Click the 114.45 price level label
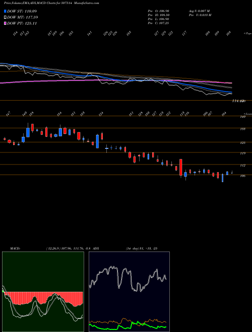252x332 pixels. click(x=239, y=101)
